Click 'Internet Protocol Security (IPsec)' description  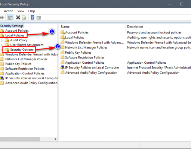coord(159,67)
